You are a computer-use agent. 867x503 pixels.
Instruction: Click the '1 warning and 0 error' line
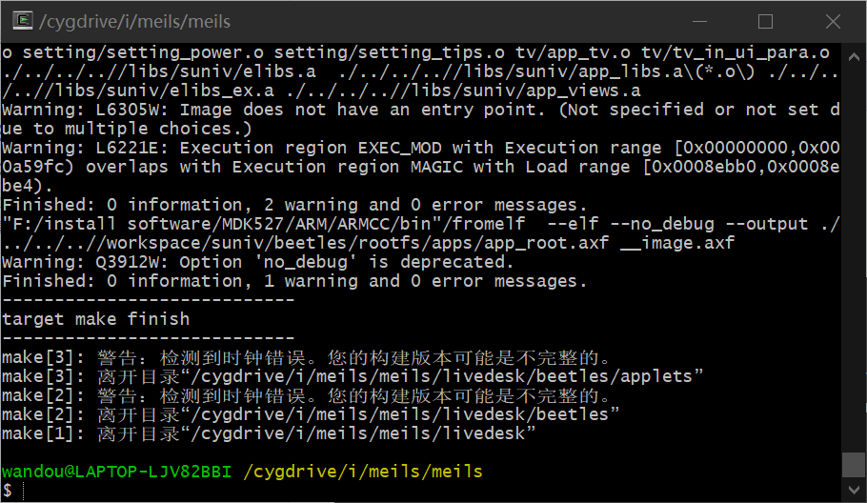click(x=294, y=281)
